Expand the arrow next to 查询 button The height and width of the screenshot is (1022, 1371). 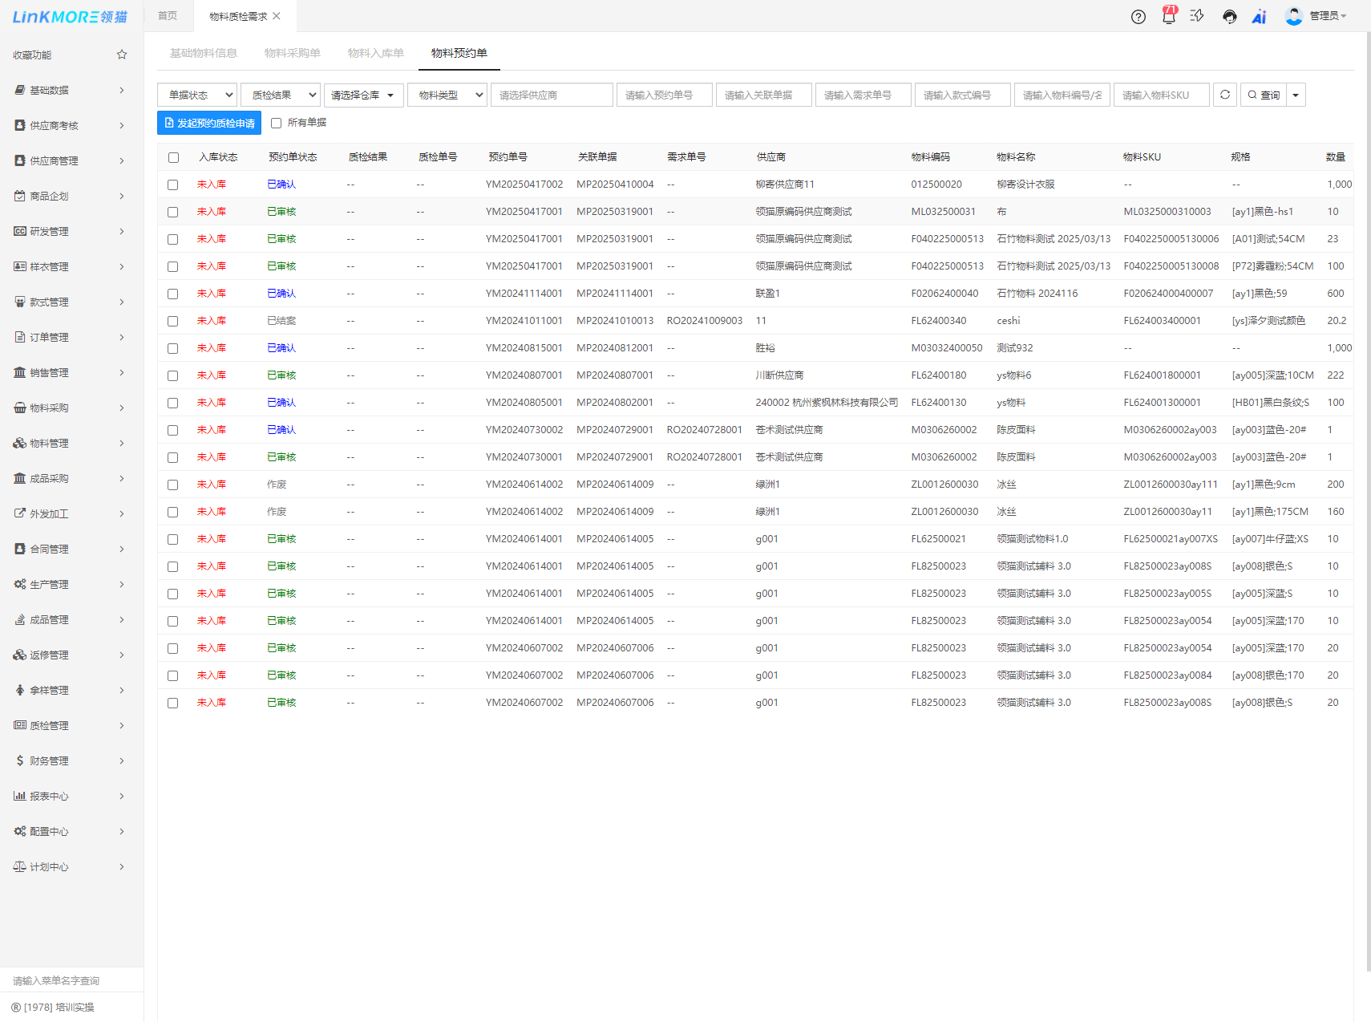tap(1296, 95)
